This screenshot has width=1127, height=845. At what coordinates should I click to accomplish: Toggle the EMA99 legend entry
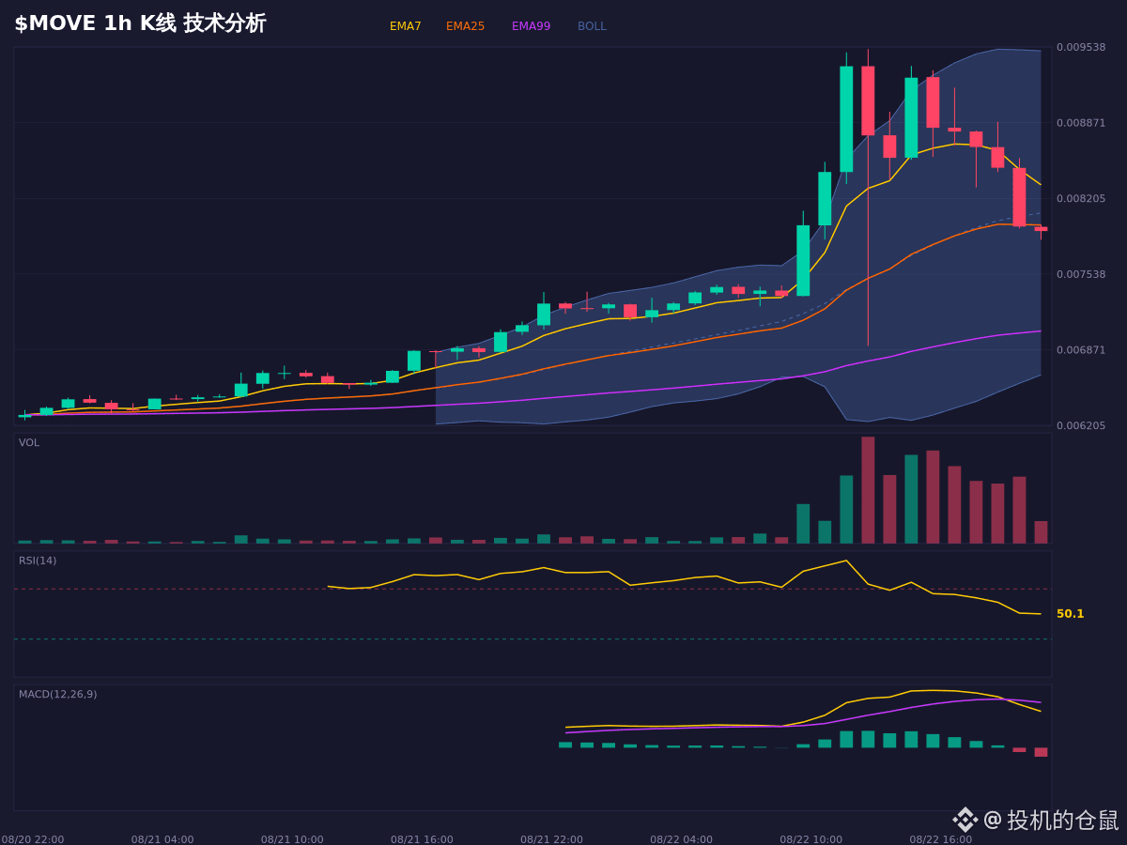point(532,26)
